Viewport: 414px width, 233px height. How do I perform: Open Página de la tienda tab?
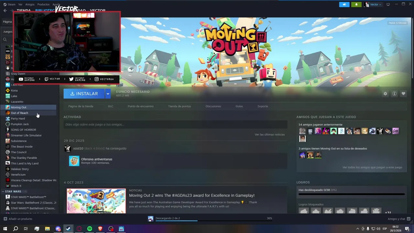pyautogui.click(x=81, y=106)
